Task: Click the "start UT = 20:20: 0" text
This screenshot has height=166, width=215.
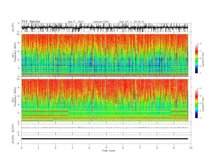Action: (x=131, y=22)
